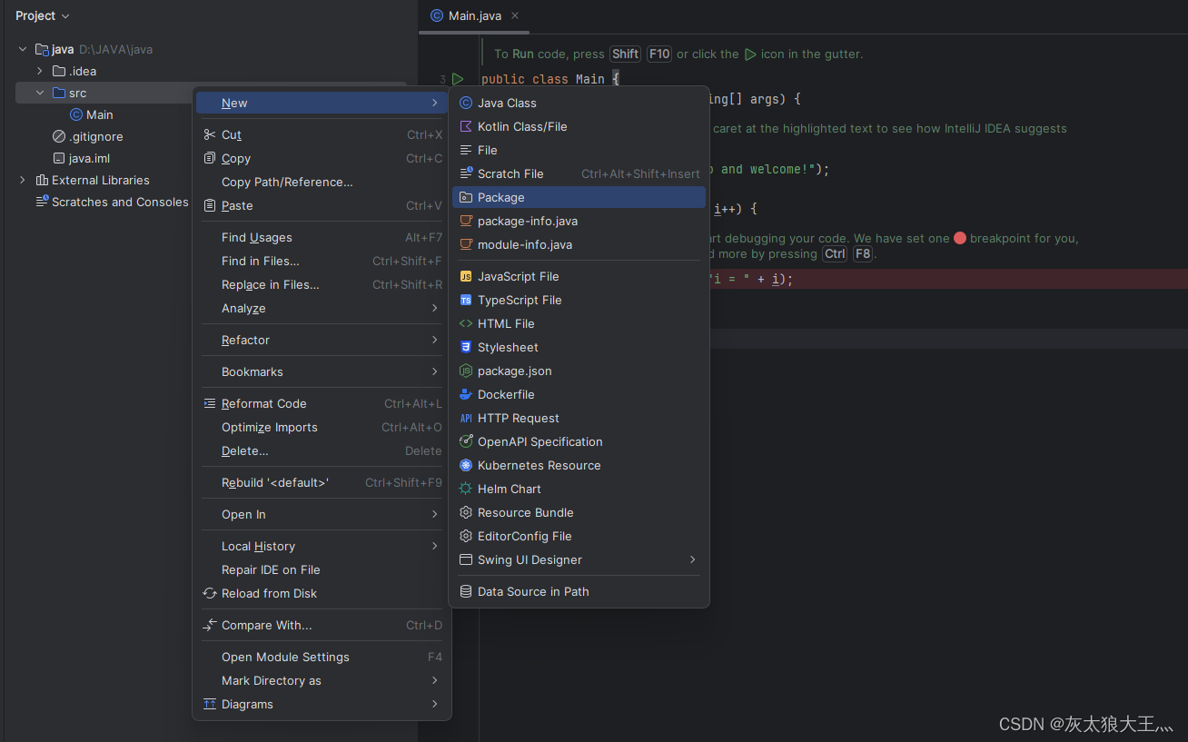Click the Swing UI Designer icon
The height and width of the screenshot is (742, 1188).
point(466,559)
